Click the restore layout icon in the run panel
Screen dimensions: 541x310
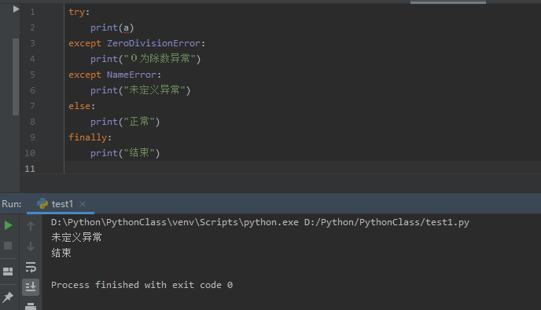[8, 272]
